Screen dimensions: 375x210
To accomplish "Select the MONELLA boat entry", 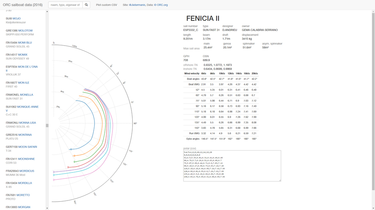I will click(x=26, y=94).
